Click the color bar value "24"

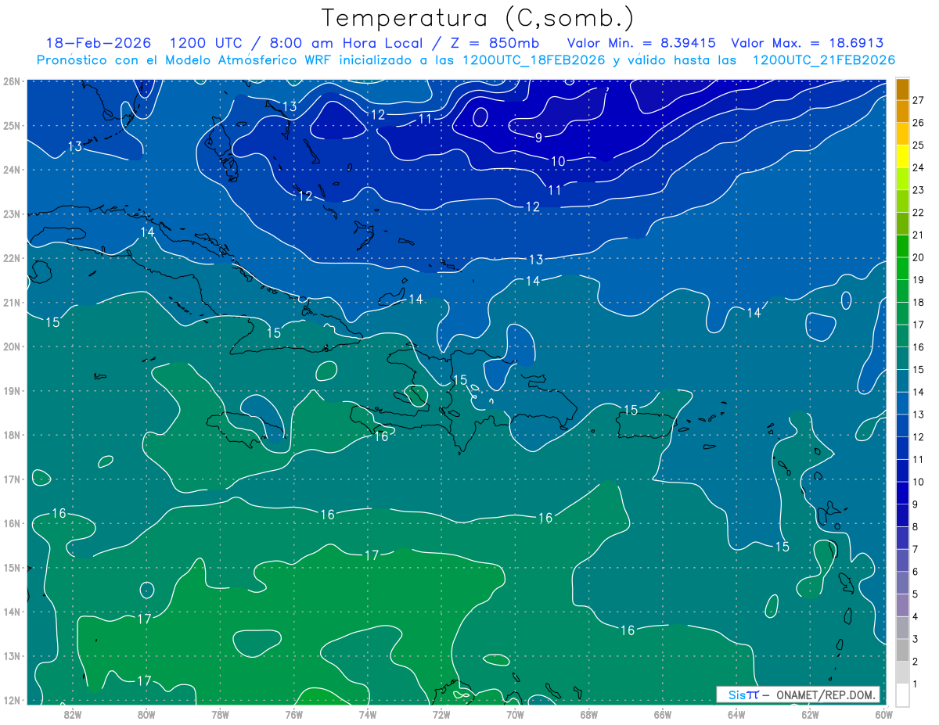coord(919,167)
